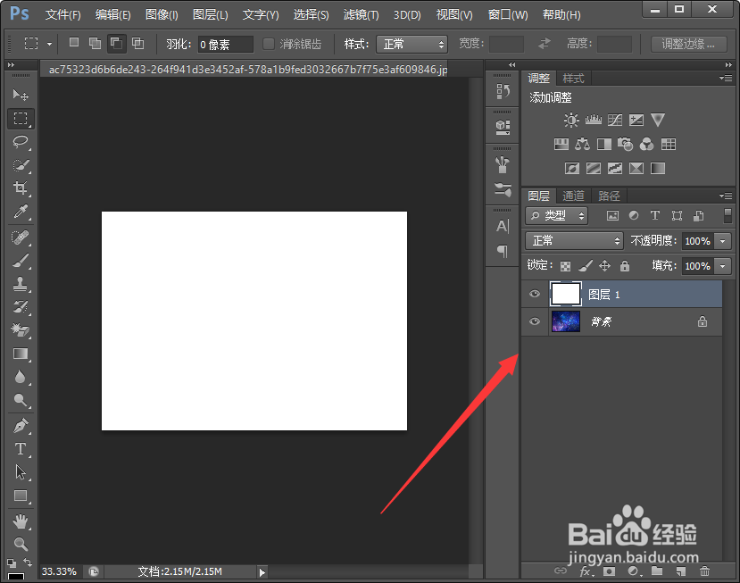Delete layer with trash icon
740x583 pixels.
point(704,571)
